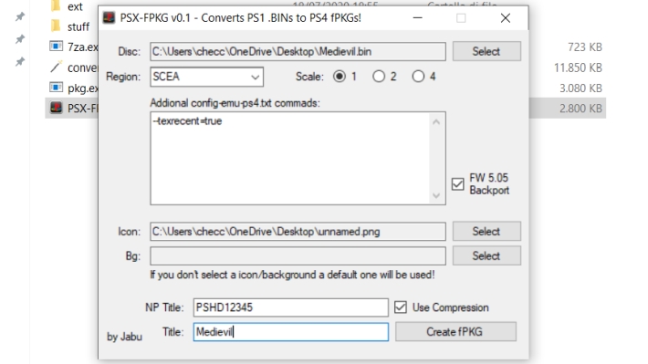Image resolution: width=648 pixels, height=364 pixels.
Task: Select Scale radio option 4
Action: pos(418,77)
